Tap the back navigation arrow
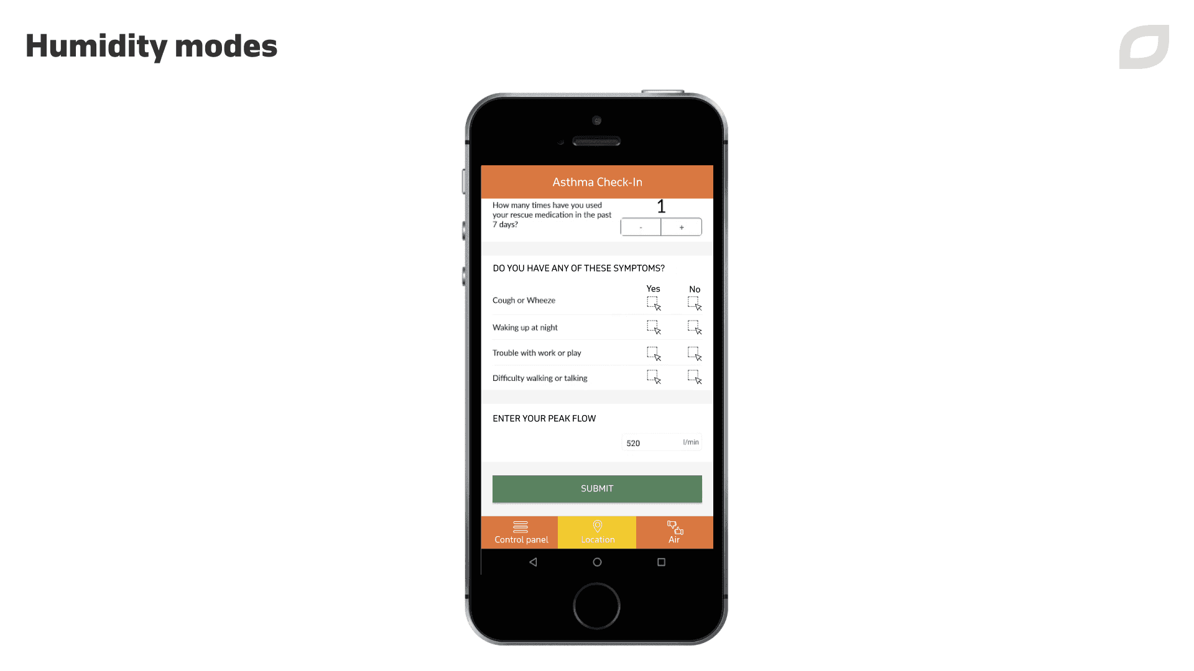 pos(533,562)
